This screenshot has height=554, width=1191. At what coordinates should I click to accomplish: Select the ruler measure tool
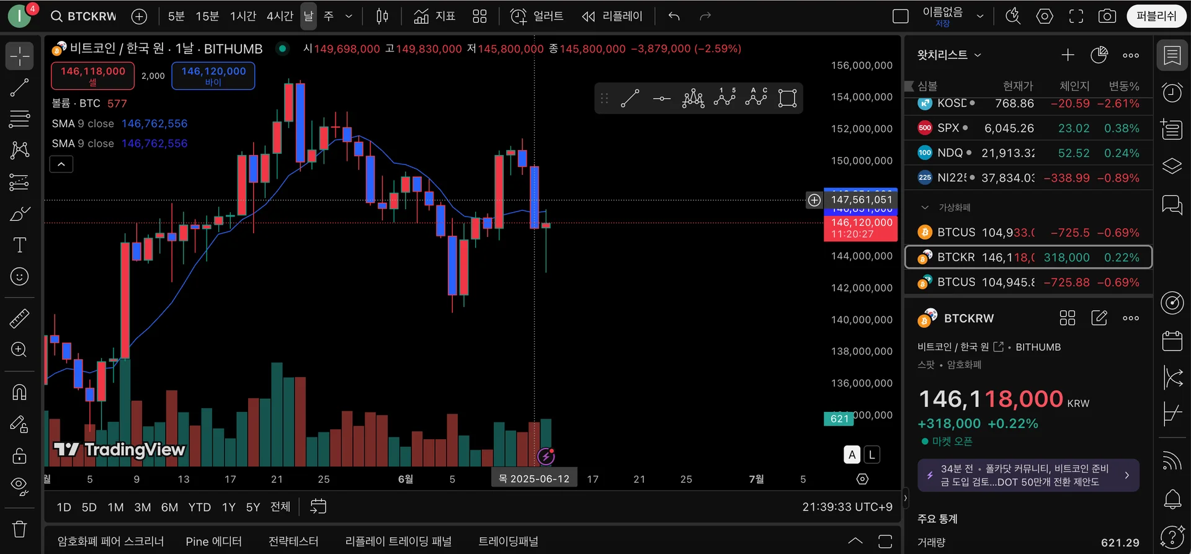(19, 318)
